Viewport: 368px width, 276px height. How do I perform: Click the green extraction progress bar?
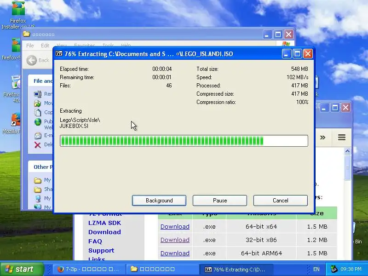tap(184, 141)
